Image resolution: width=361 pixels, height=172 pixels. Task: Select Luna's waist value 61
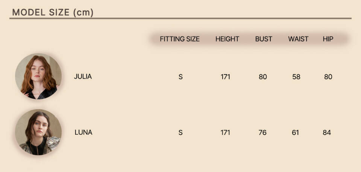point(296,133)
